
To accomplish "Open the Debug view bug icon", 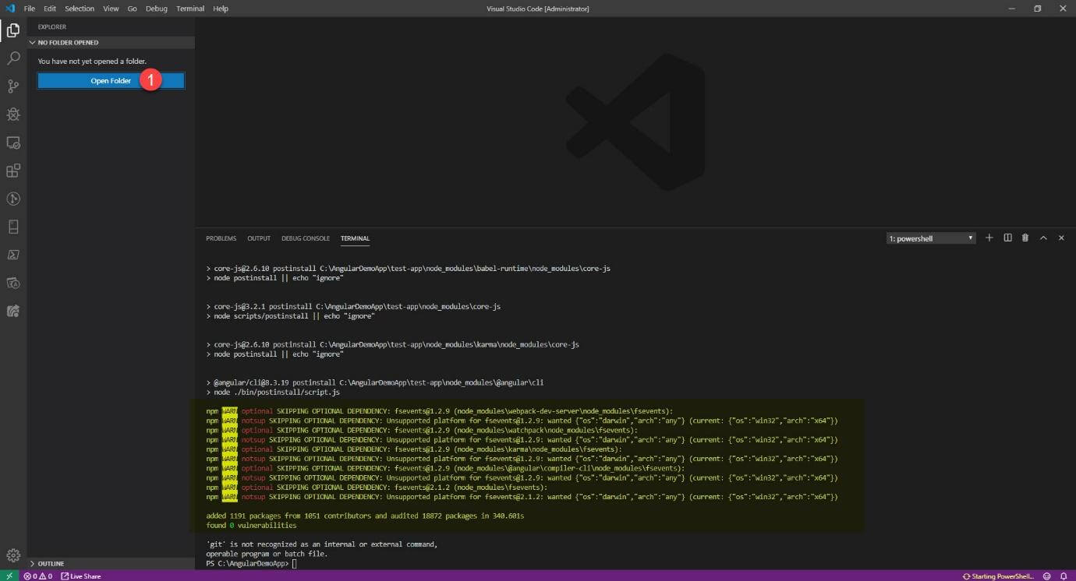I will point(13,114).
